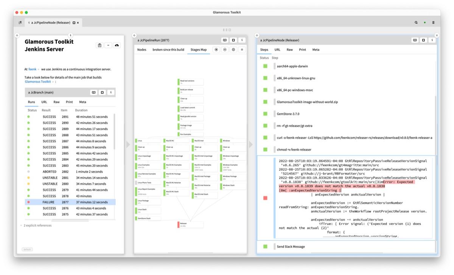The height and width of the screenshot is (275, 454).
Task: Click the plus handle above the JcPipelineRun pane
Action: click(x=134, y=36)
